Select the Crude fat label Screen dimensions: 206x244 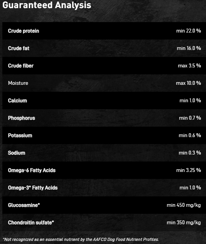19,48
